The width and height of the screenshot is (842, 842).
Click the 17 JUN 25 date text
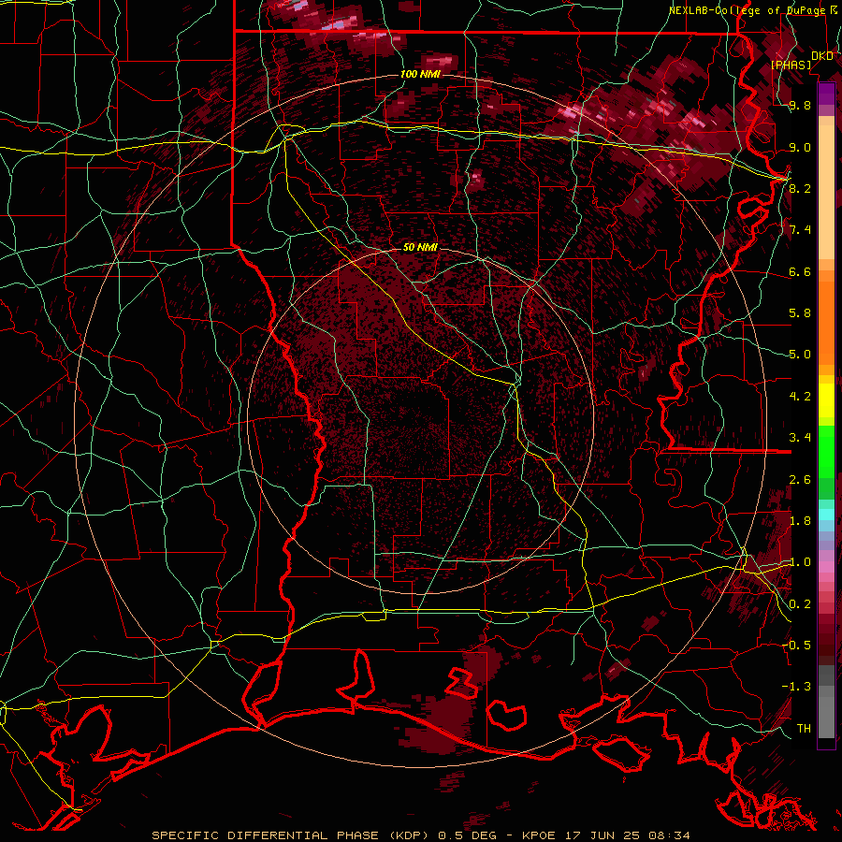coord(601,835)
